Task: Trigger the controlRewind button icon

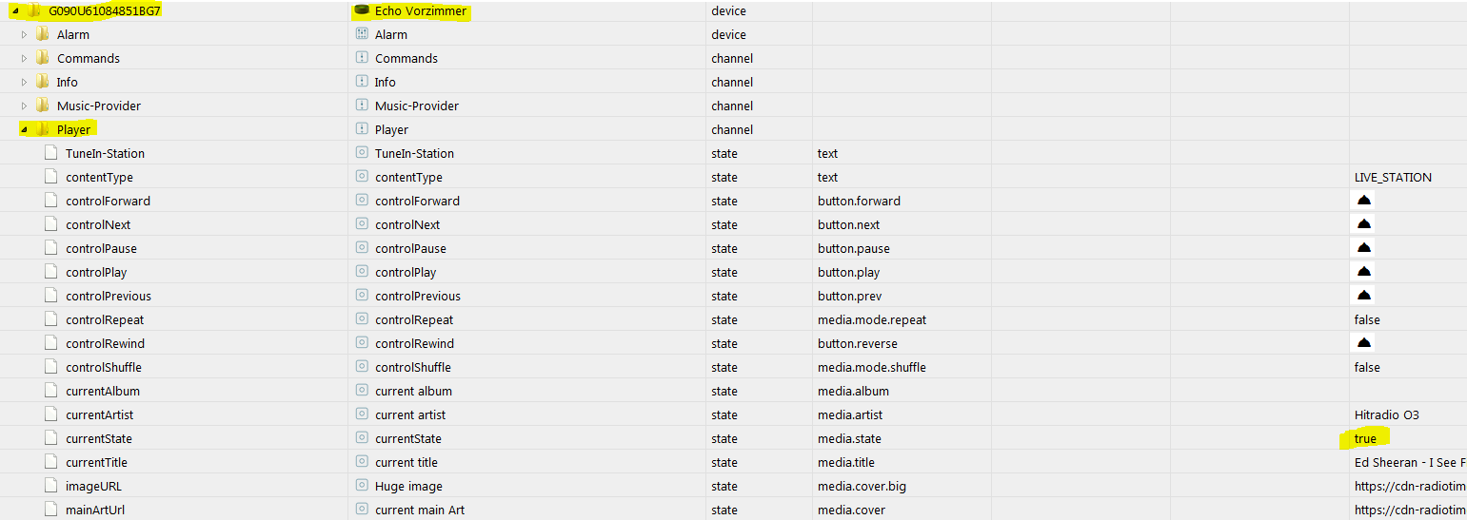Action: (1363, 343)
